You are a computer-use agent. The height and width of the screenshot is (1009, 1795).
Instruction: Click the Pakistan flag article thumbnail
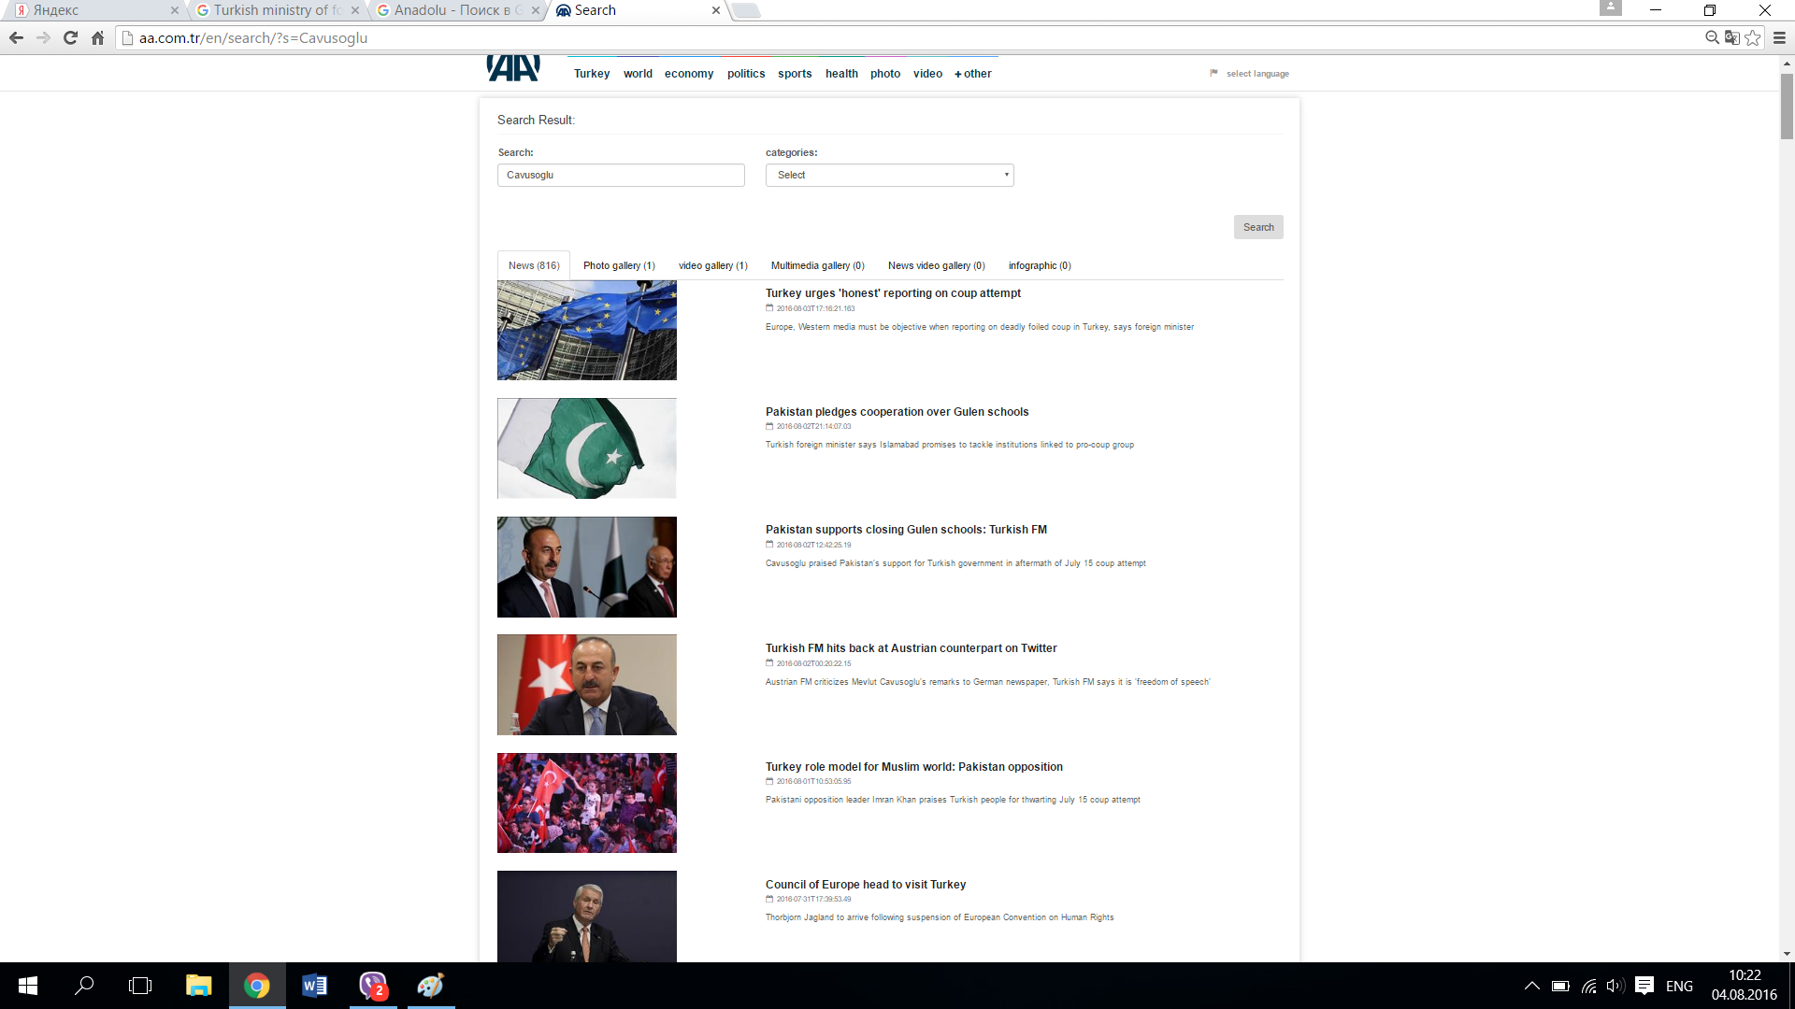[586, 448]
